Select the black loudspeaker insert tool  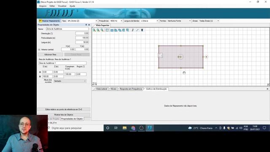tap(142, 30)
